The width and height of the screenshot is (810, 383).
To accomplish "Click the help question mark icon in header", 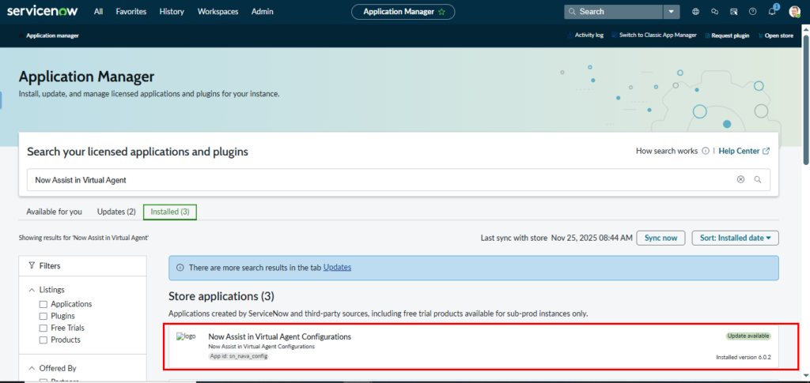I will coord(752,12).
